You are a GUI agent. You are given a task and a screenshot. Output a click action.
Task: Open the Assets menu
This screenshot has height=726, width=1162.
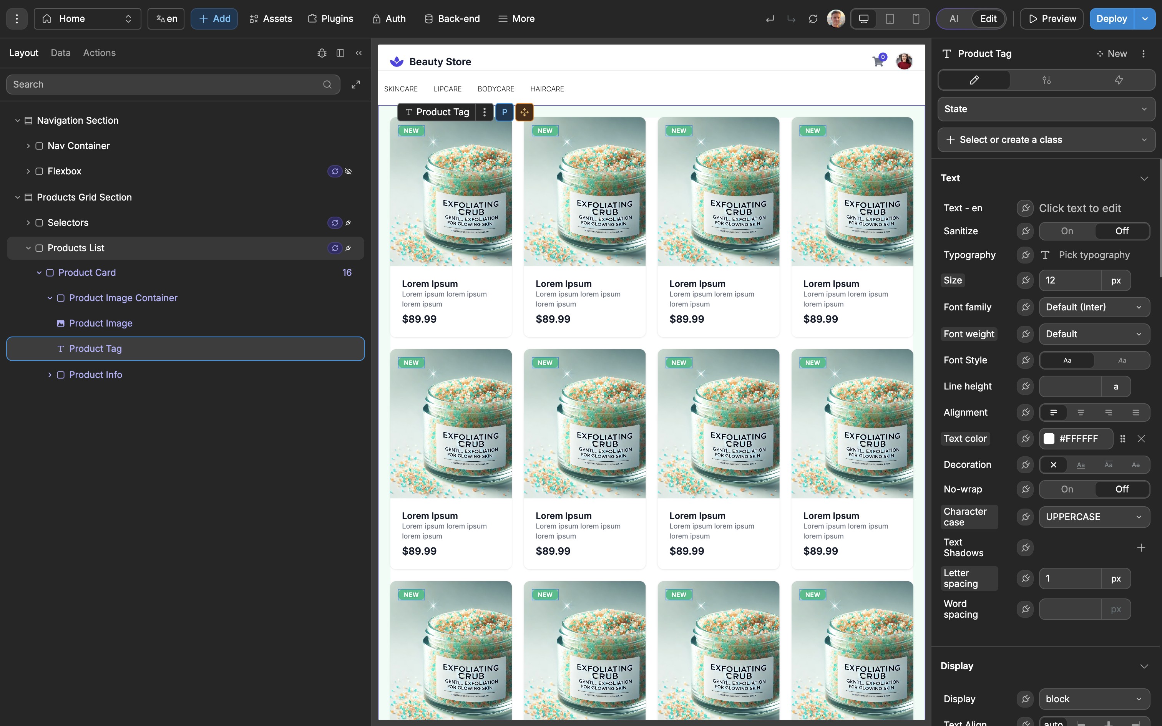[x=271, y=19]
